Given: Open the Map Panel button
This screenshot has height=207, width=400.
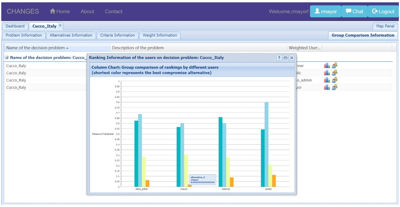Looking at the screenshot, I should 385,26.
